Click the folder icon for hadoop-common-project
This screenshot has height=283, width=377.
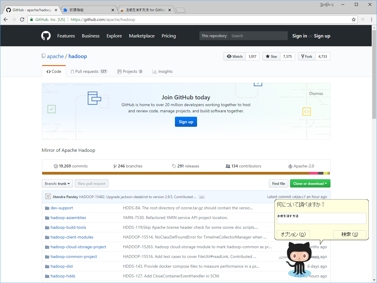47,257
